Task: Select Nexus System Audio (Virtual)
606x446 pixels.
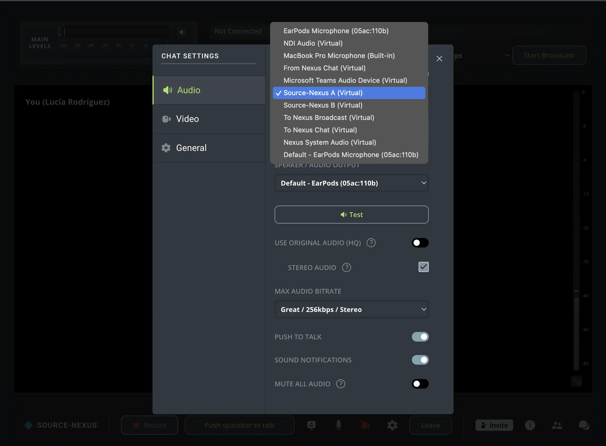Action: (349, 142)
